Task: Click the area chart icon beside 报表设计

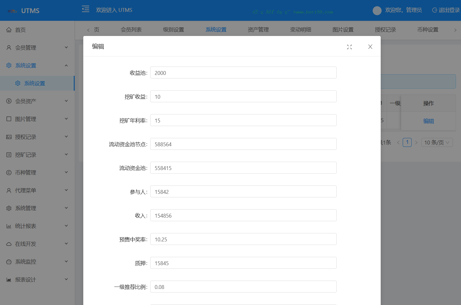Action: coord(9,279)
